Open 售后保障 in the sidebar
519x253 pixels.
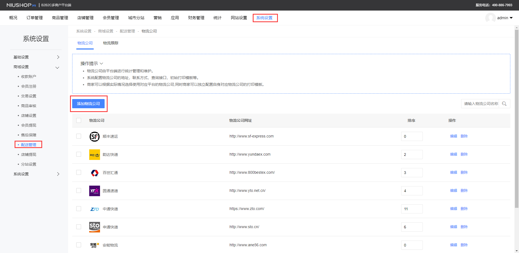click(29, 135)
